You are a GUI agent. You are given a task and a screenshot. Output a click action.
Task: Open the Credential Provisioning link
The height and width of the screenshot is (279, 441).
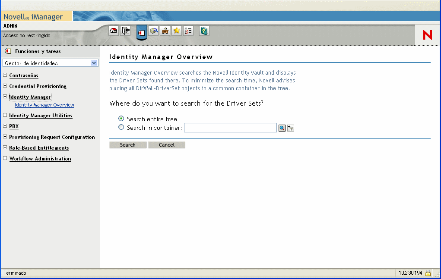point(38,86)
